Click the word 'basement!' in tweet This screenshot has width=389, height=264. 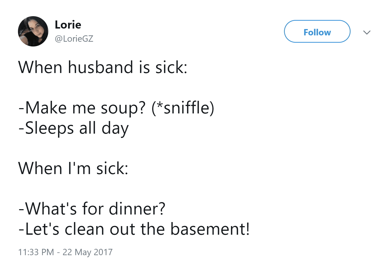tap(210, 229)
